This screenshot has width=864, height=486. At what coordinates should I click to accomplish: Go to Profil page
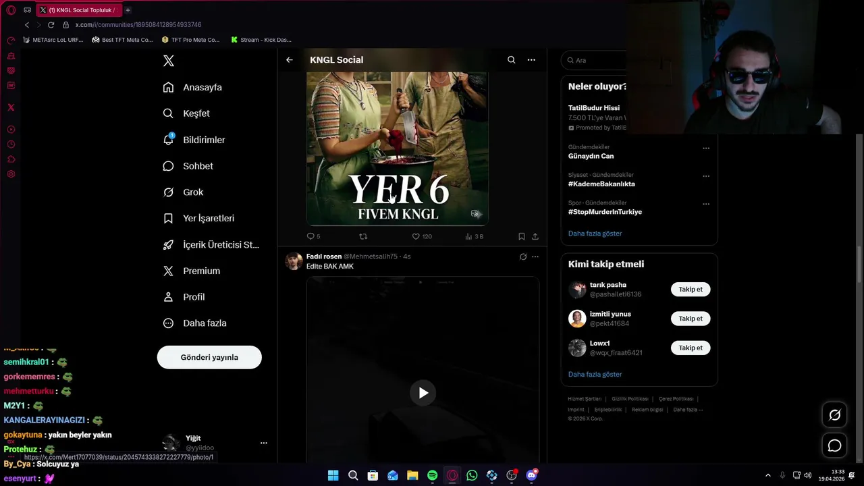[184, 297]
